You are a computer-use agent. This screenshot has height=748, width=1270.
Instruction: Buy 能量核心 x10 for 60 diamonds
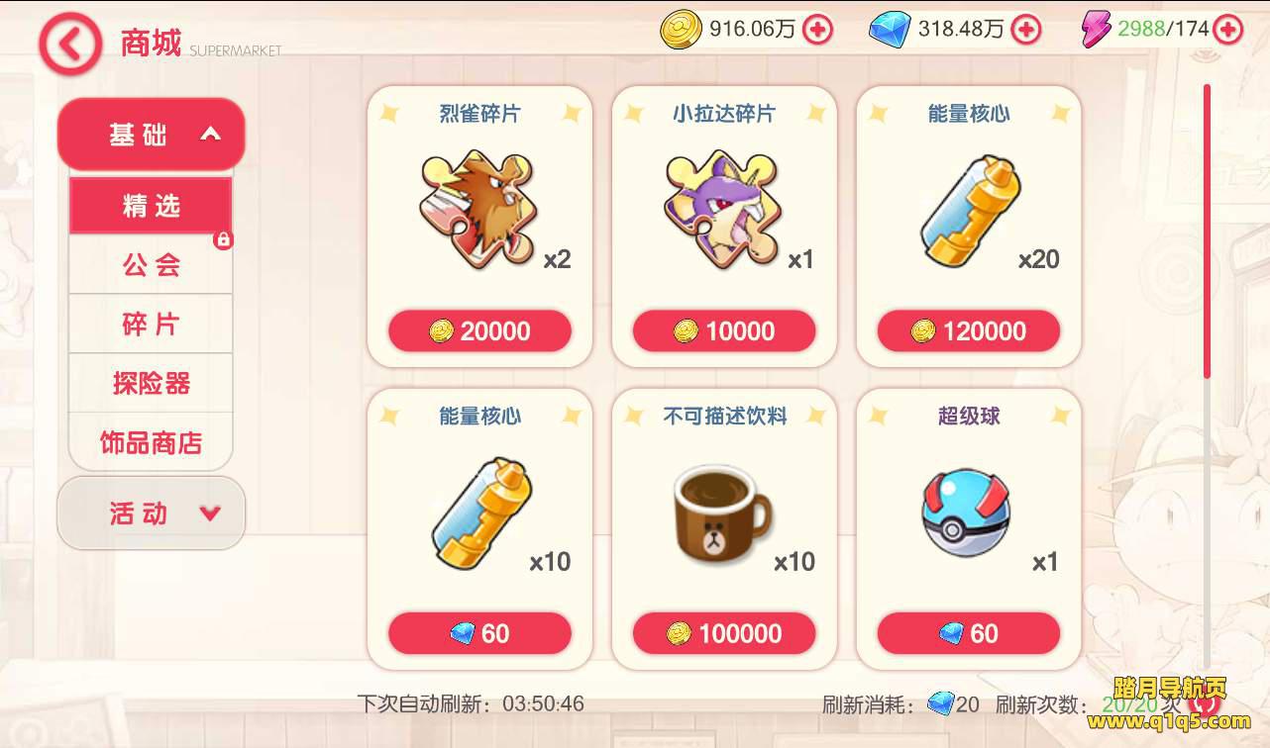(479, 634)
